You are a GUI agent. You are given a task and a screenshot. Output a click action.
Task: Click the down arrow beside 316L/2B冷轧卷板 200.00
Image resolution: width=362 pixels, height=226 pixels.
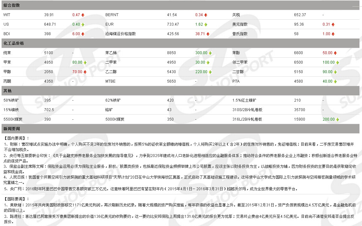[338, 119]
